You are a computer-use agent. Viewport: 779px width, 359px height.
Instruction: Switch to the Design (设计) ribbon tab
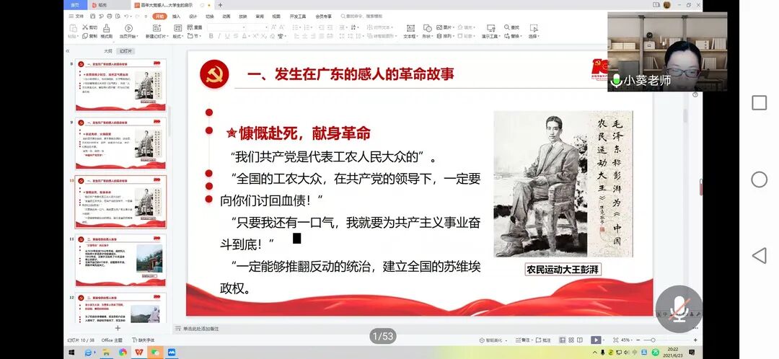point(193,17)
